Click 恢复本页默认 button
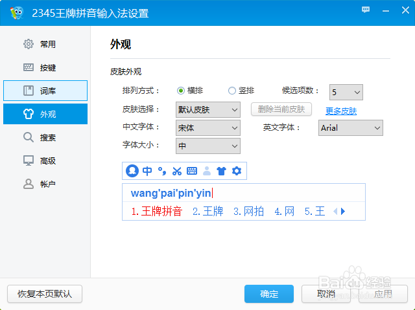415x310 pixels. click(x=45, y=294)
